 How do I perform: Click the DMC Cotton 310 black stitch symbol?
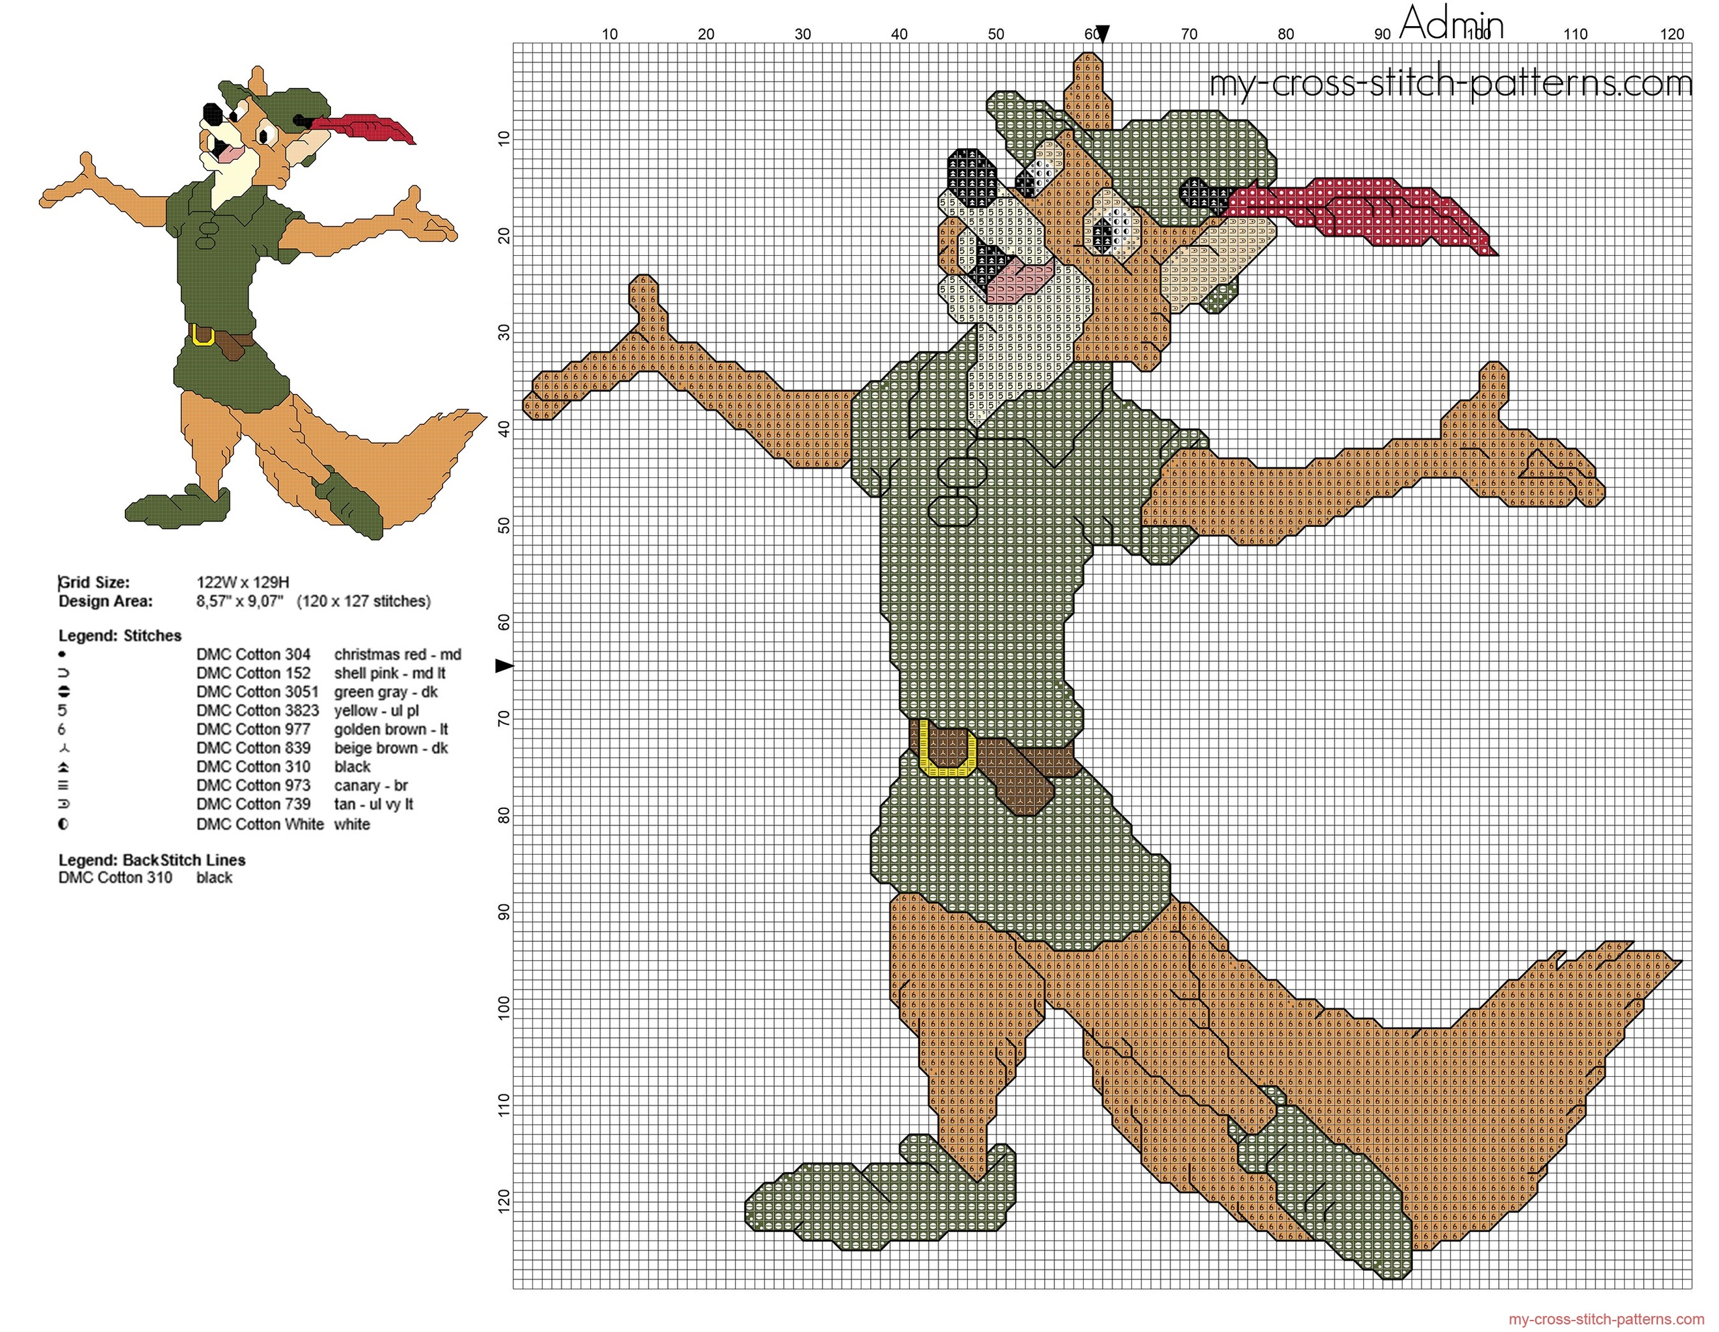[64, 767]
